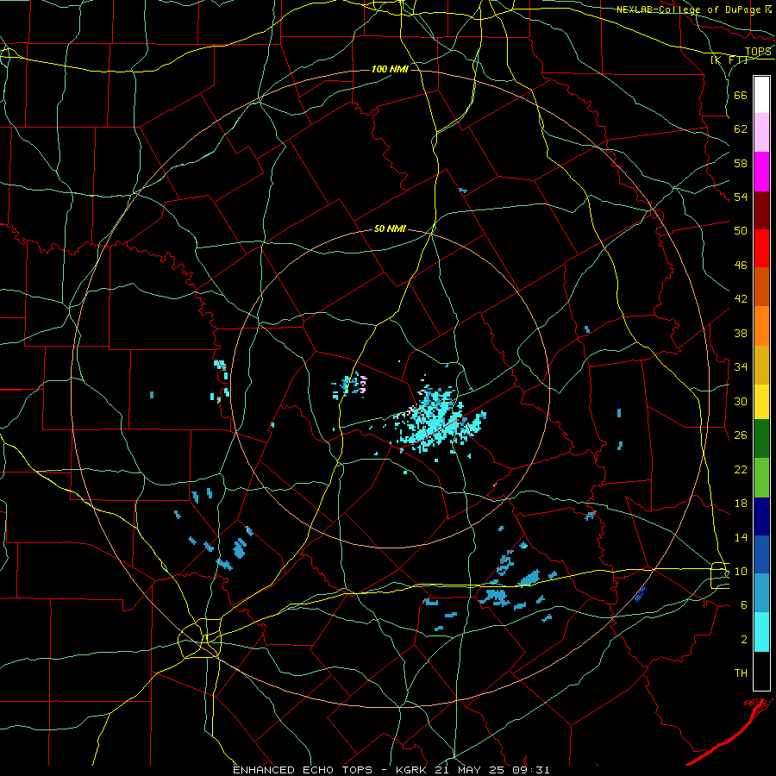Select the bright red legend swatch
The height and width of the screenshot is (776, 776).
761,248
